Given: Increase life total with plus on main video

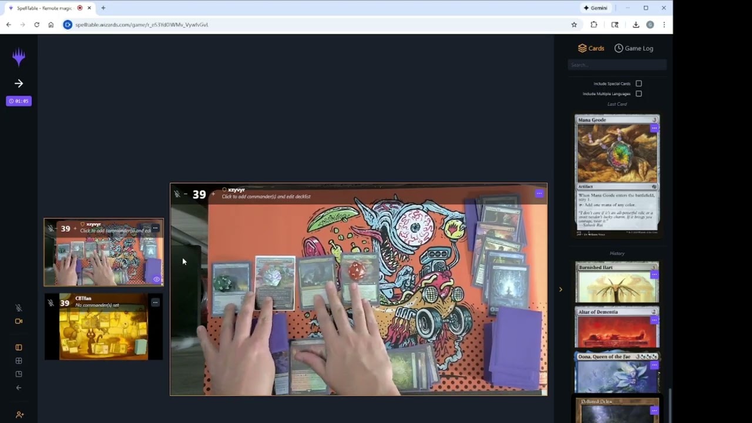Looking at the screenshot, I should 213,194.
